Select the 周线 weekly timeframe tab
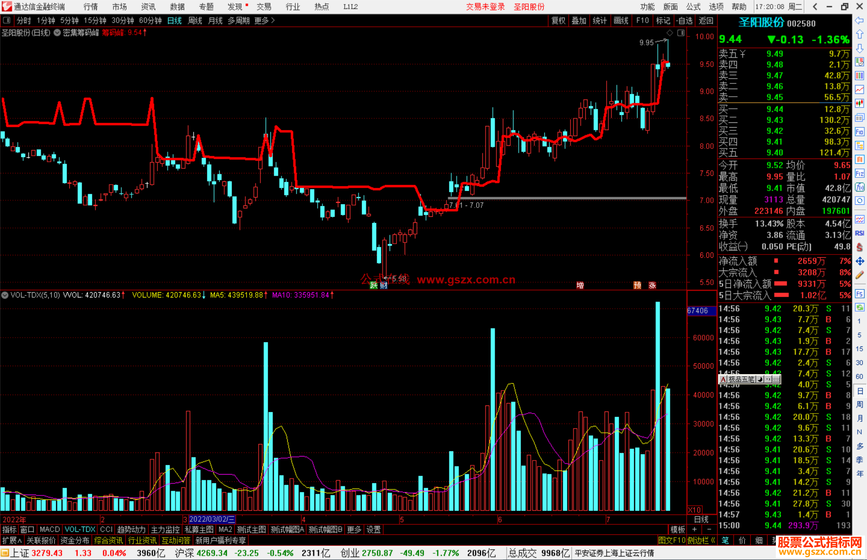The height and width of the screenshot is (560, 867). (x=195, y=20)
